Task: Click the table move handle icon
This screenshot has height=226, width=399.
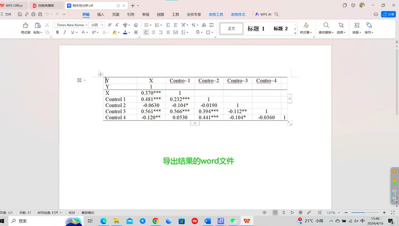Action: tap(101, 74)
